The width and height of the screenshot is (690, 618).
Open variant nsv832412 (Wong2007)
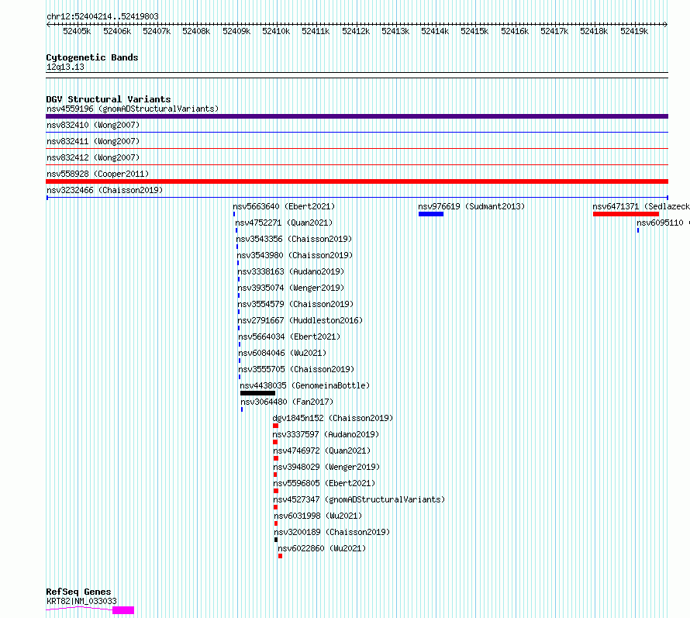(x=93, y=157)
